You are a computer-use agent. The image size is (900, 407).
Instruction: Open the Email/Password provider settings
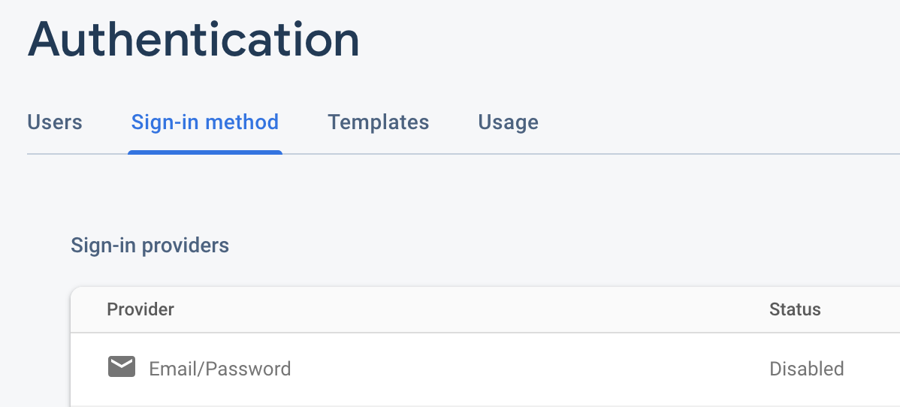(219, 369)
